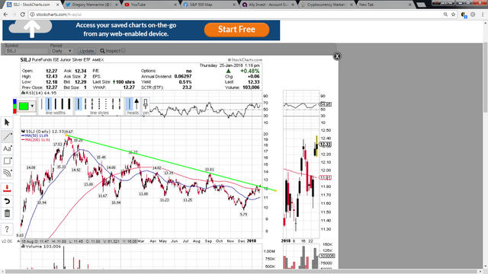Open the Period Daily dropdown

[x=62, y=51]
